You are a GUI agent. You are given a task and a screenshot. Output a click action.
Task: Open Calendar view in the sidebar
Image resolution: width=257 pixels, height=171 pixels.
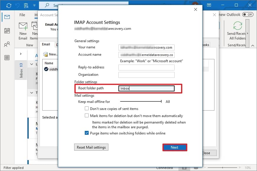[7, 31]
